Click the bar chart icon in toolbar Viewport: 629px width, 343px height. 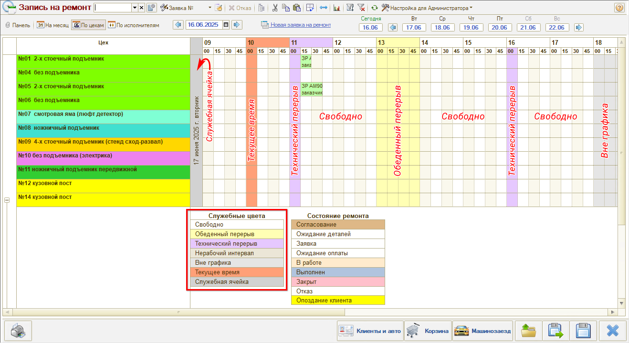[x=336, y=8]
